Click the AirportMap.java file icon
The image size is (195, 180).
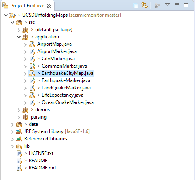tap(32, 44)
